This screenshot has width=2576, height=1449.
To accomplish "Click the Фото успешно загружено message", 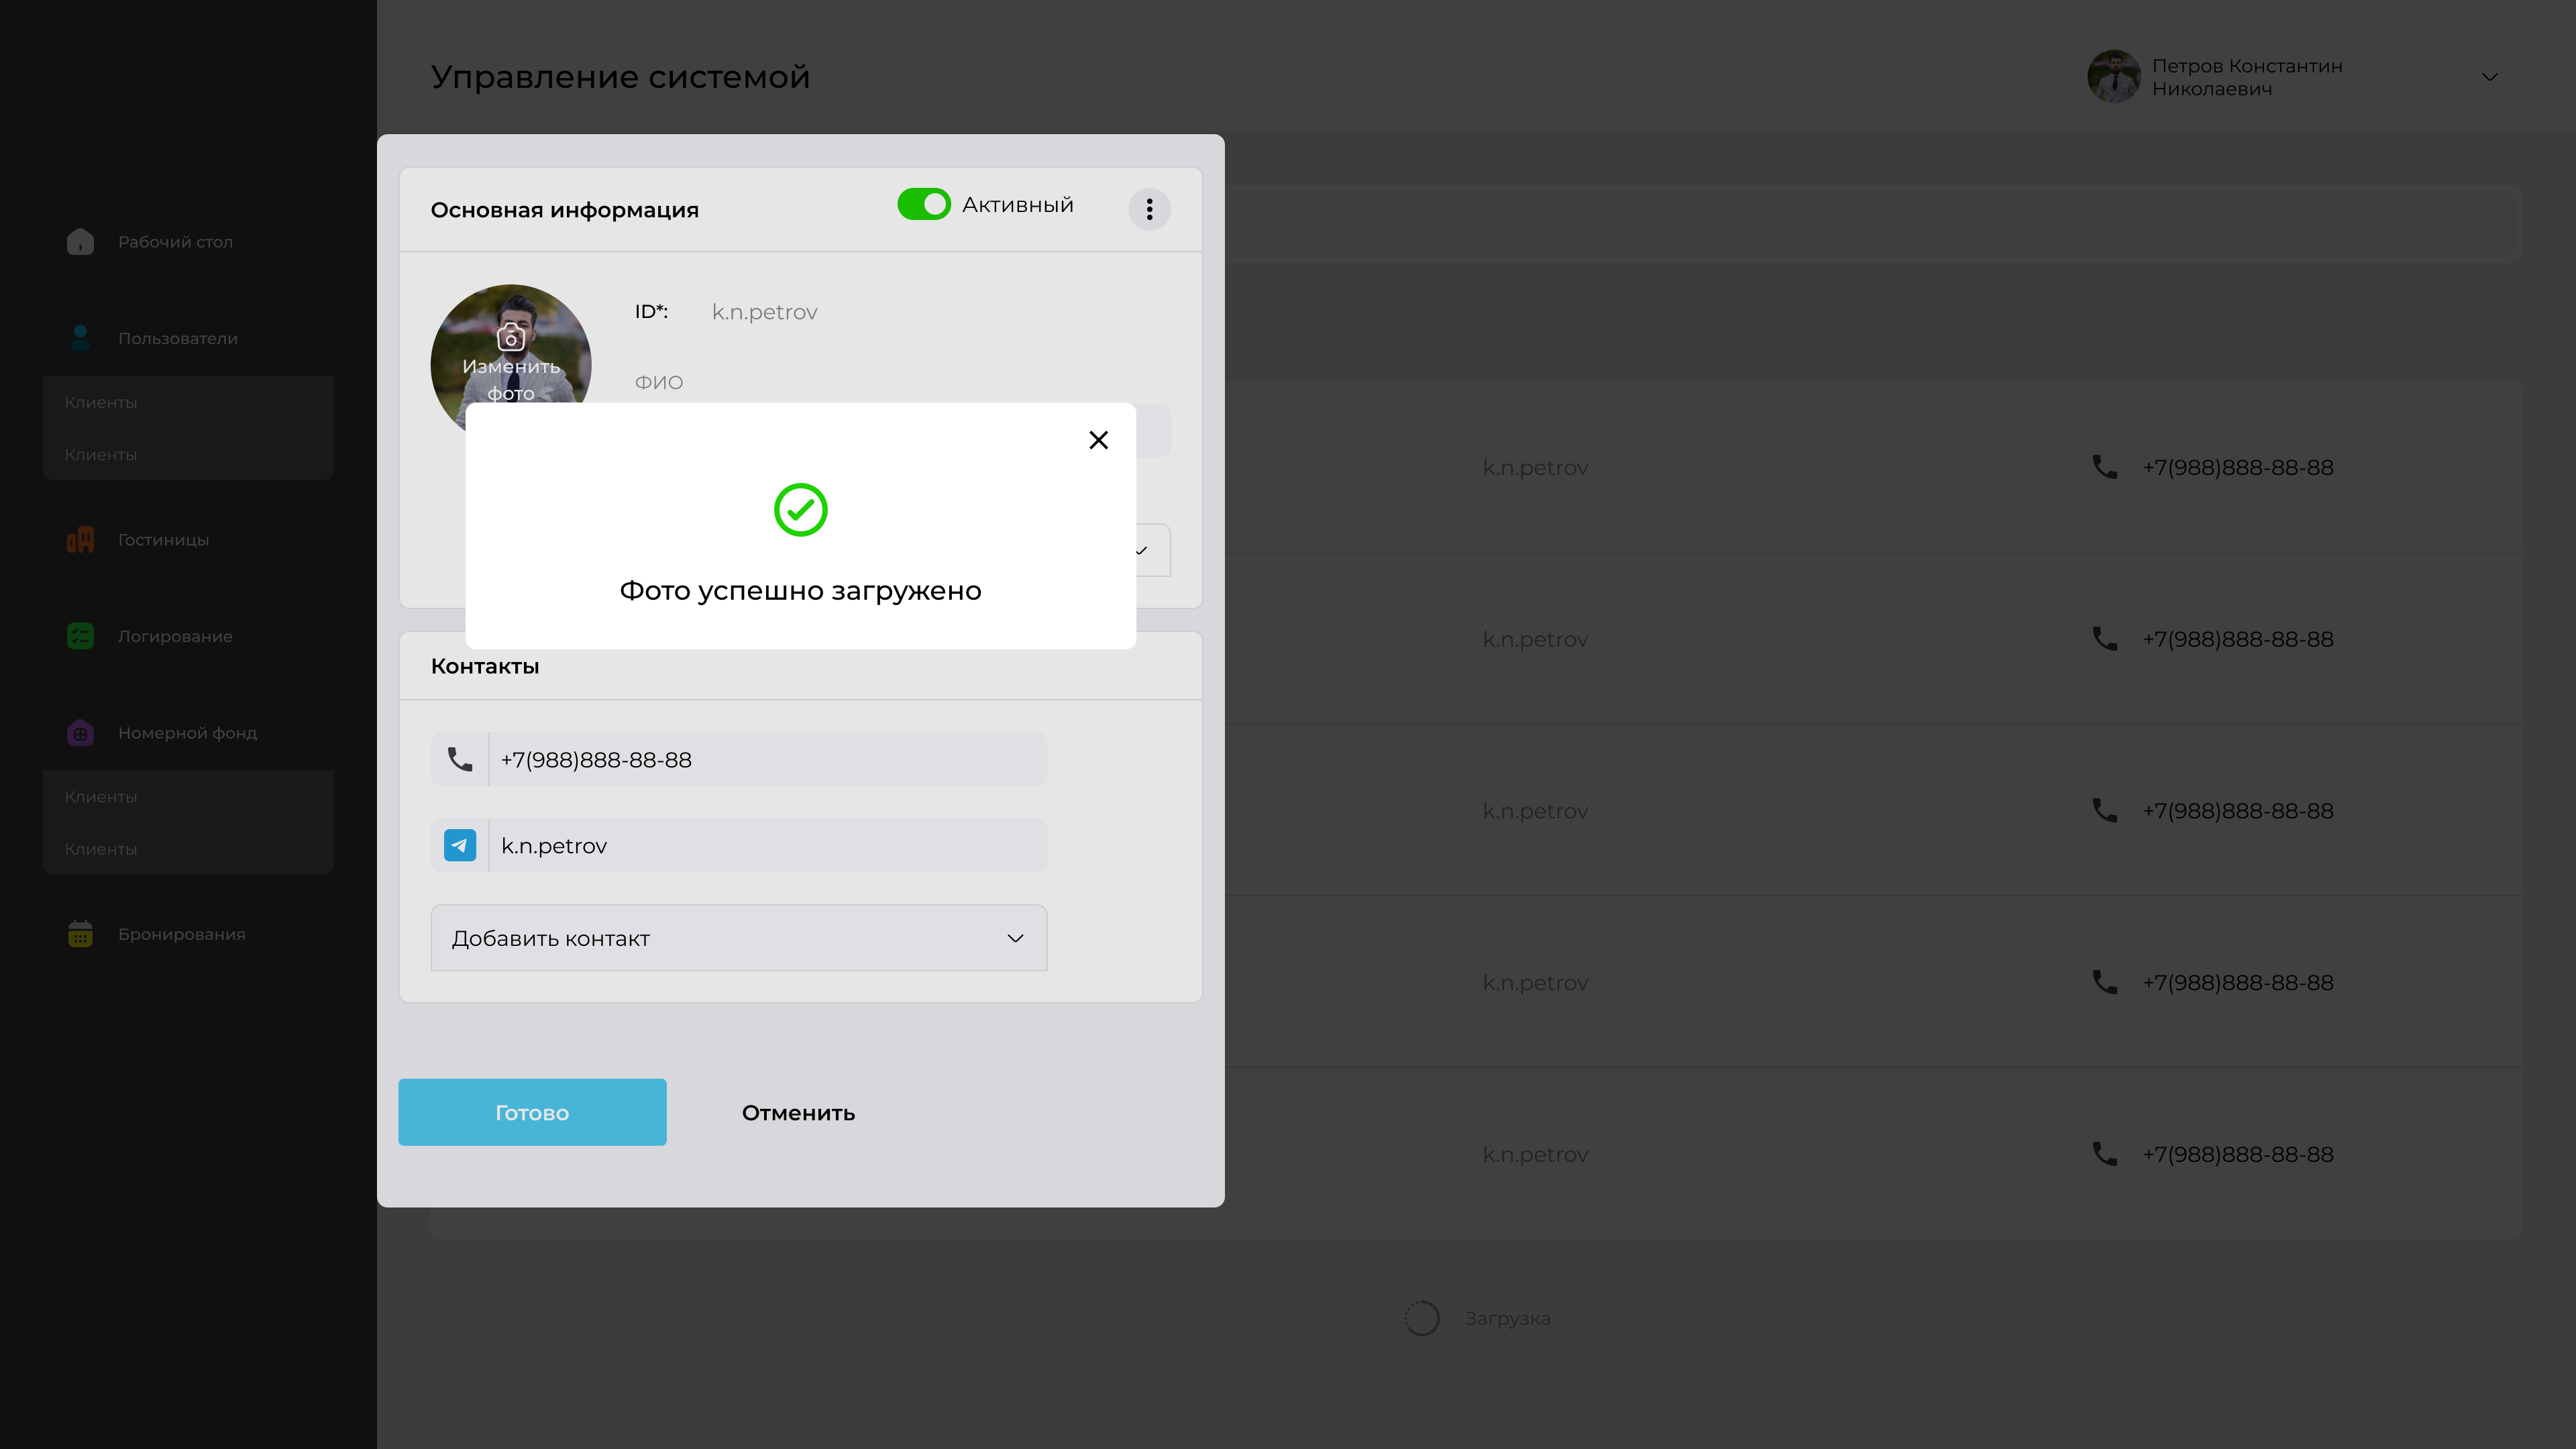I will pos(800,591).
